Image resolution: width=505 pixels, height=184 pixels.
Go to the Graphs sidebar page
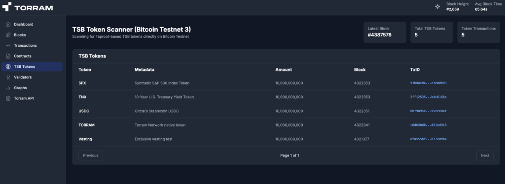click(32, 88)
